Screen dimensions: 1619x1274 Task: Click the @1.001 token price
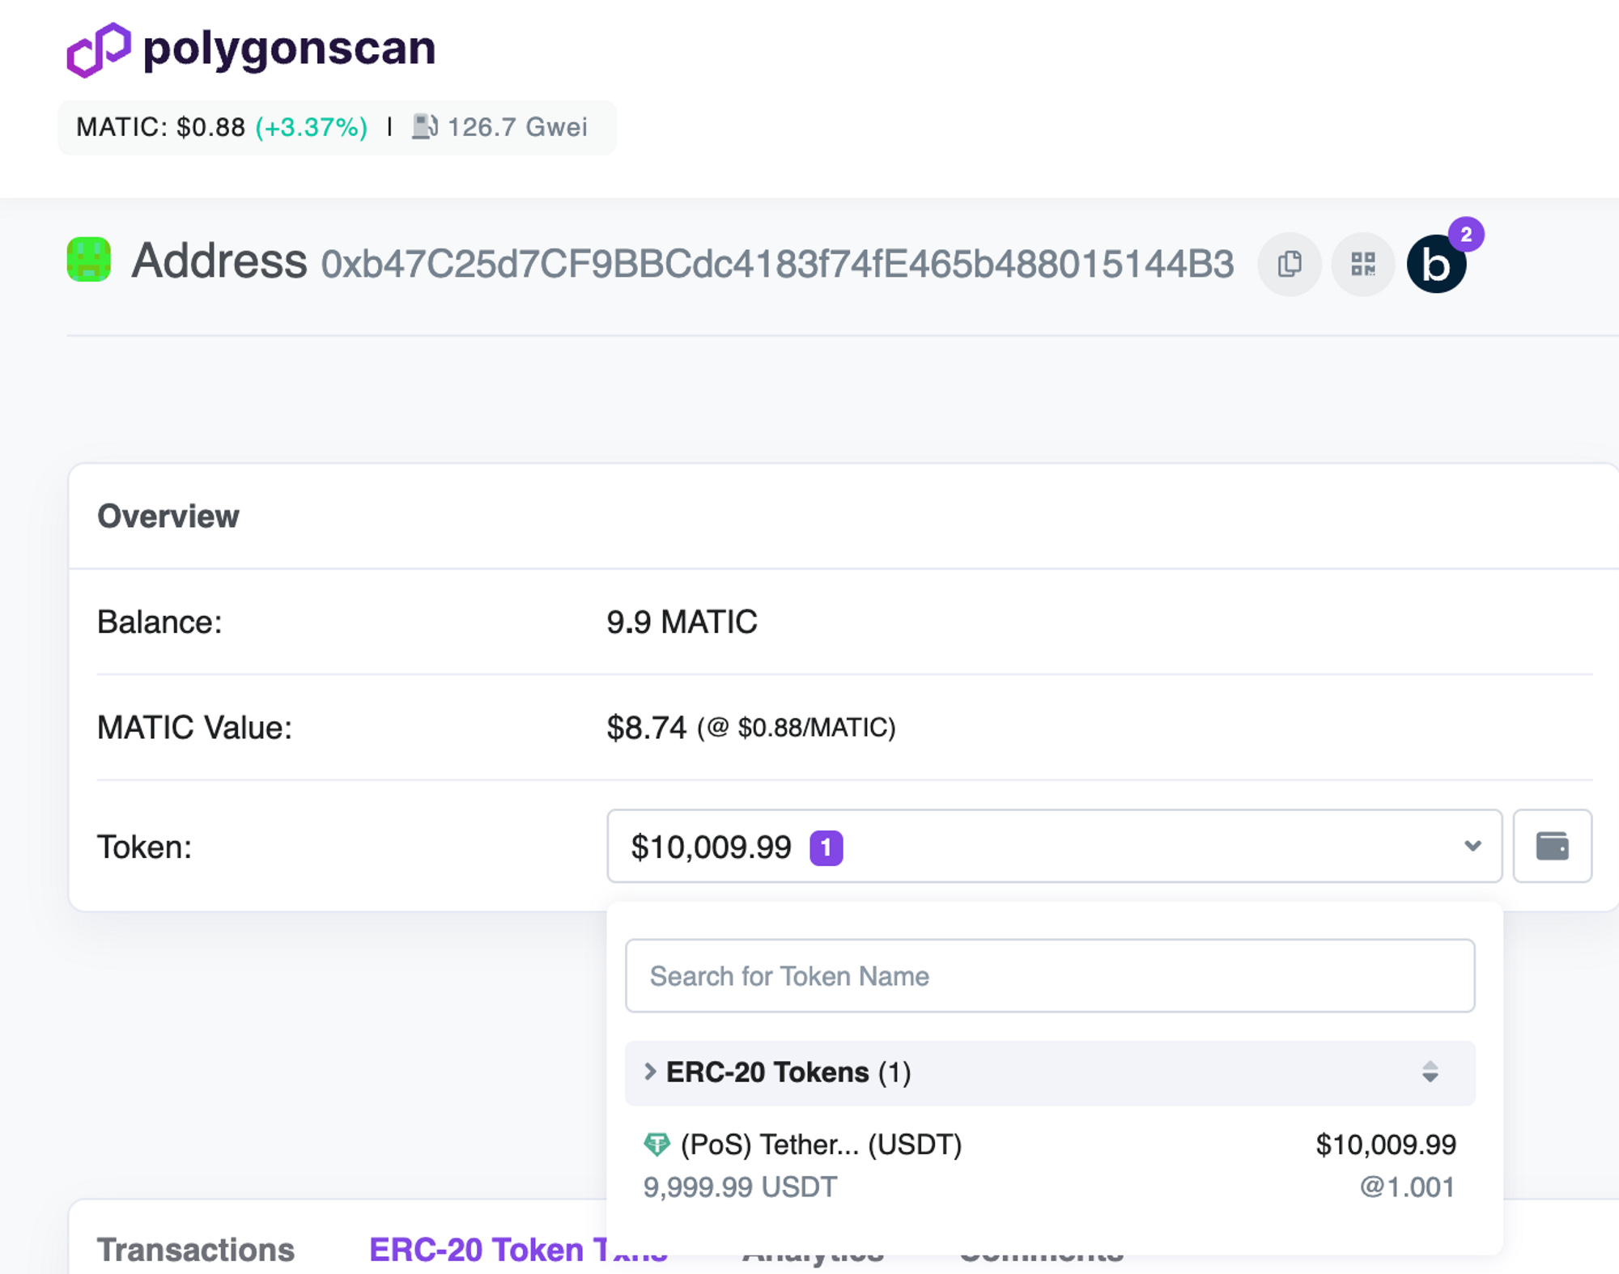(1408, 1187)
